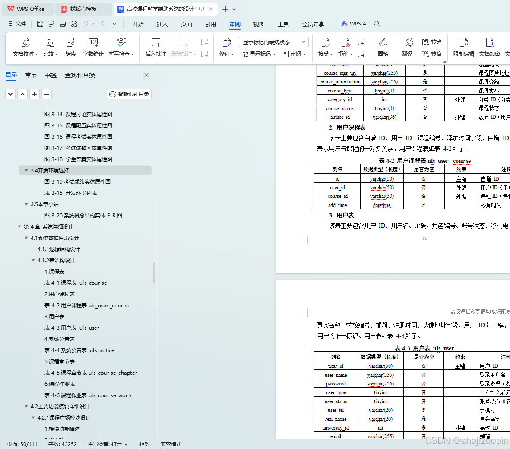Open 限制编辑 restrict editing
Viewport: 510px width, 449px height.
pos(463,47)
